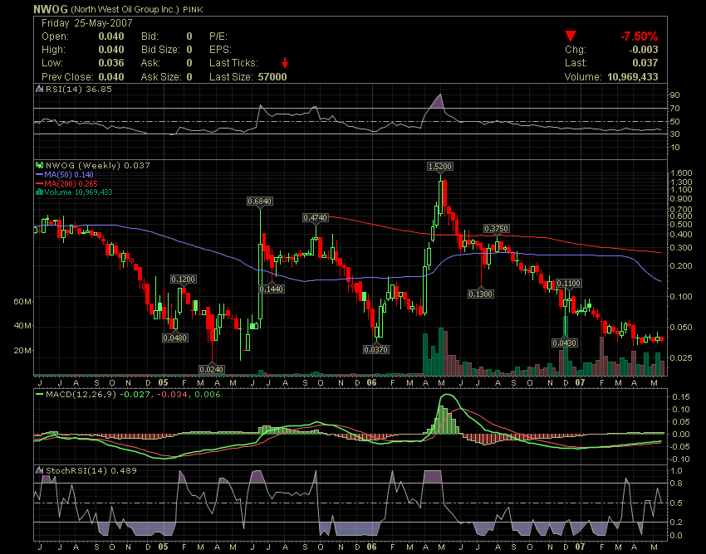Image resolution: width=706 pixels, height=554 pixels.
Task: Click the green Volume 10,969,433 legend entry
Action: [x=78, y=192]
